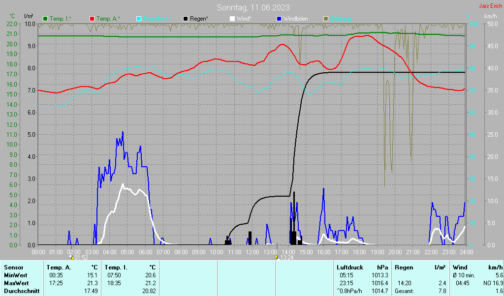This screenshot has width=504, height=296.
Task: Click the km/h axis unit label at top right
Action: 490,16
